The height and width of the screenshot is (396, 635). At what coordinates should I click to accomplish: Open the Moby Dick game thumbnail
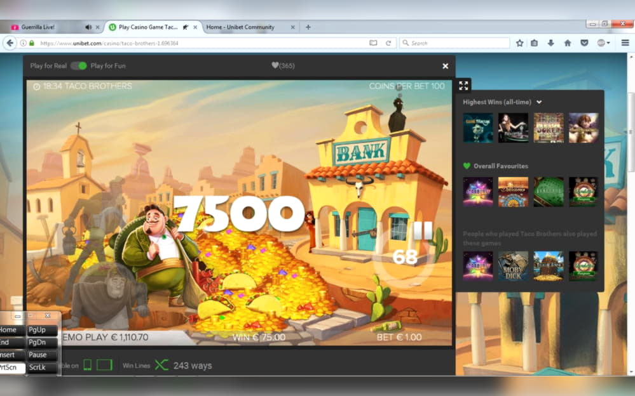513,266
